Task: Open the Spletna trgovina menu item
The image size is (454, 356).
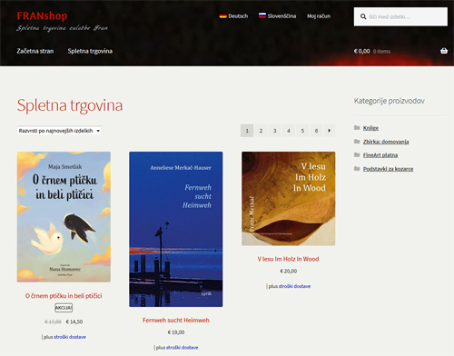Action: point(90,51)
